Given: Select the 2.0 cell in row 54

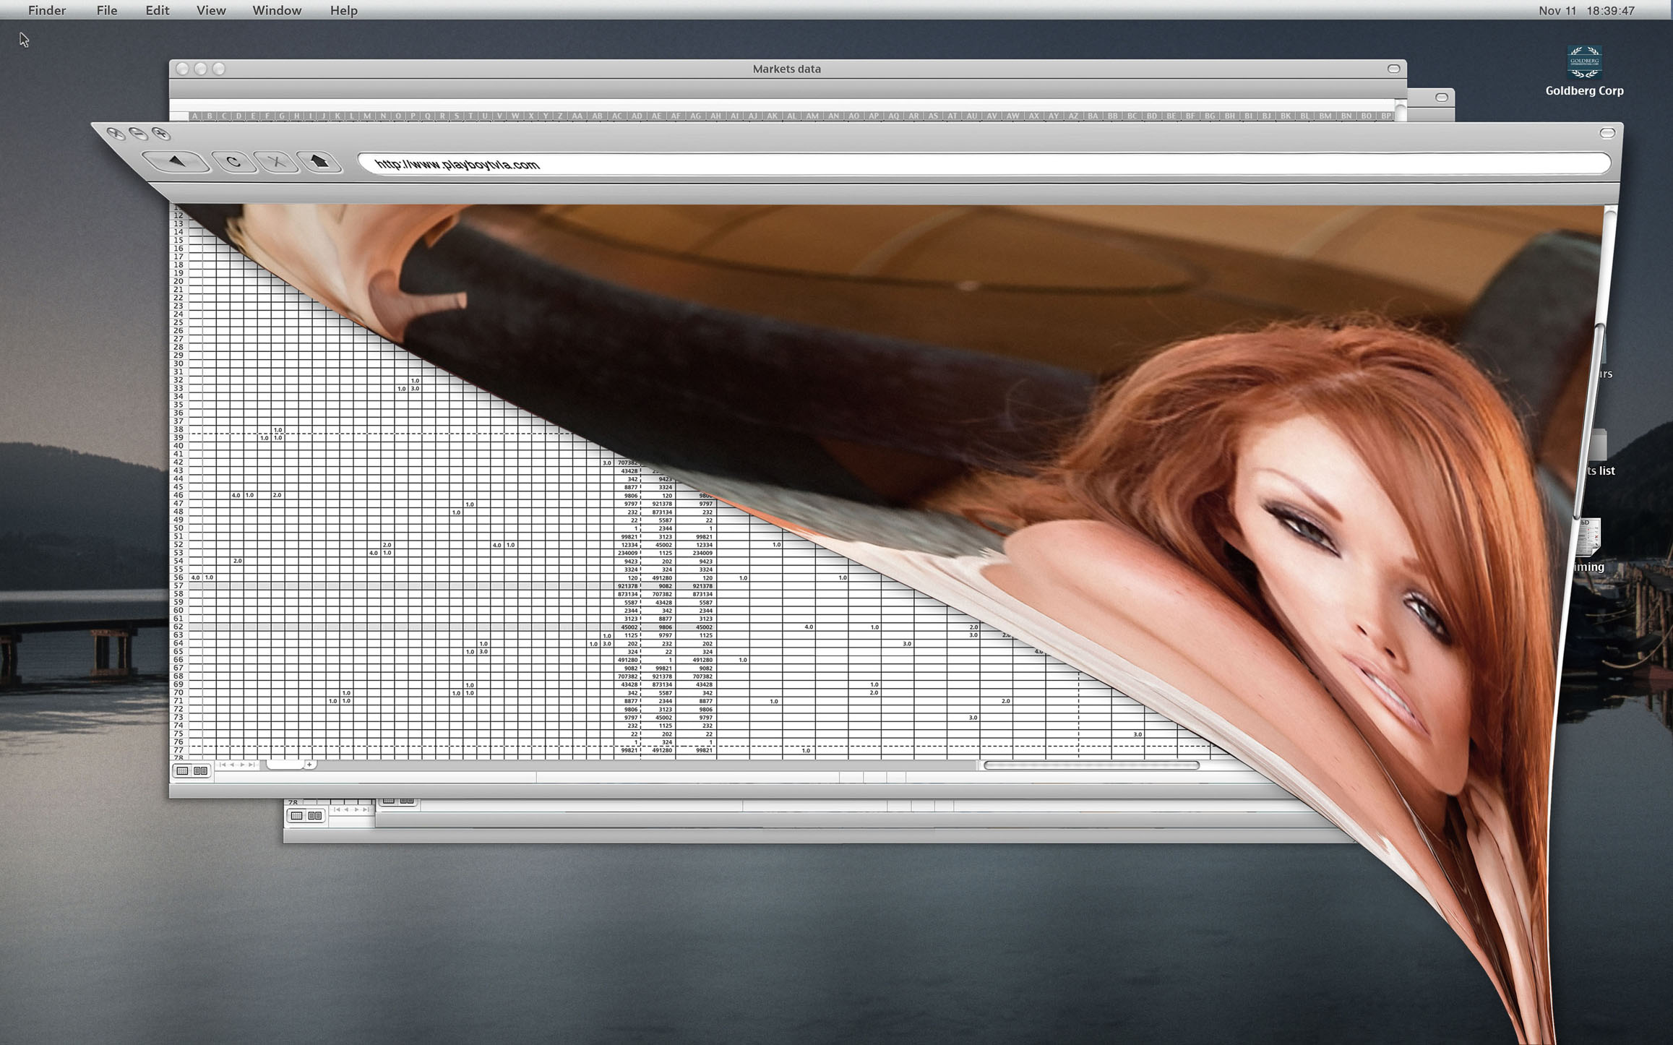Looking at the screenshot, I should (237, 561).
